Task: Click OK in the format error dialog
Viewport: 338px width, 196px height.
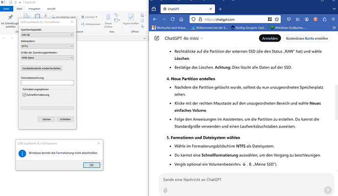Action: click(92, 165)
